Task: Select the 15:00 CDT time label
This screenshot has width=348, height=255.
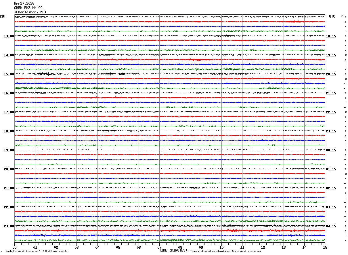Action: [x=9, y=74]
